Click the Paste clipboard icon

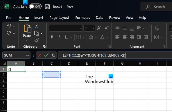27,28
